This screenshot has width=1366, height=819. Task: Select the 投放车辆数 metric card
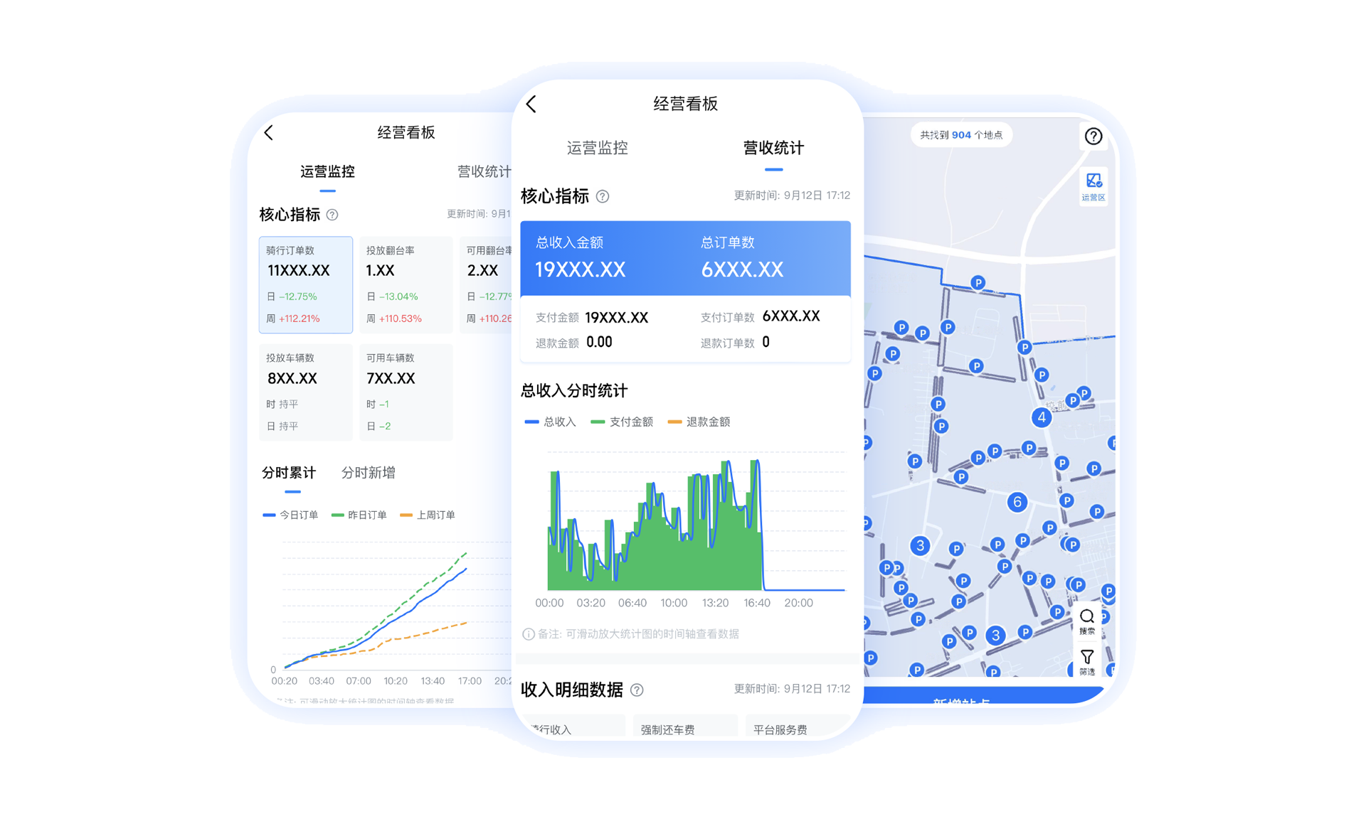click(x=305, y=392)
